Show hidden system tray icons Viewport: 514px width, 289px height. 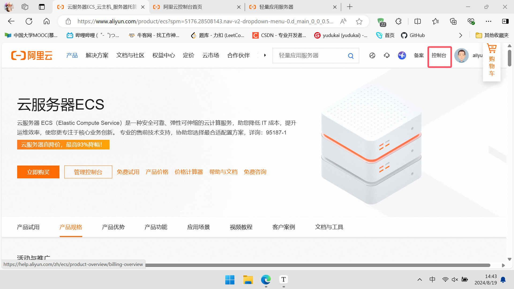tap(419, 280)
